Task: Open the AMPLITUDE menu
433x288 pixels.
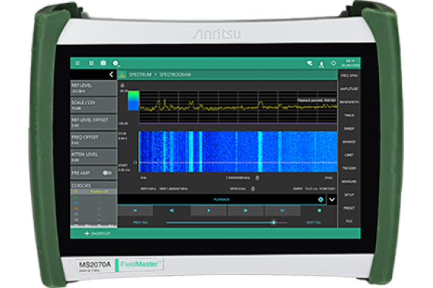Action: point(349,89)
